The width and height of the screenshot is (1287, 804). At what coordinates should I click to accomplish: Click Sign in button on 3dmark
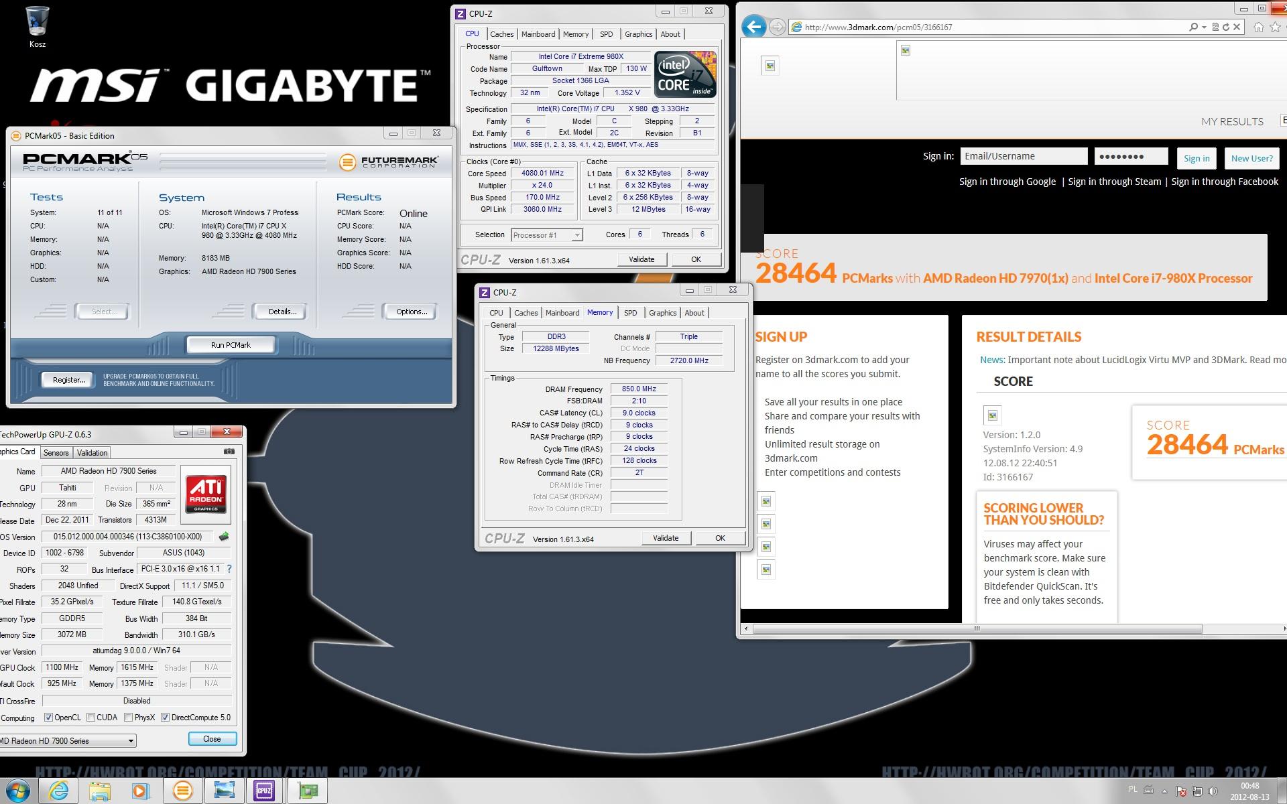tap(1197, 158)
